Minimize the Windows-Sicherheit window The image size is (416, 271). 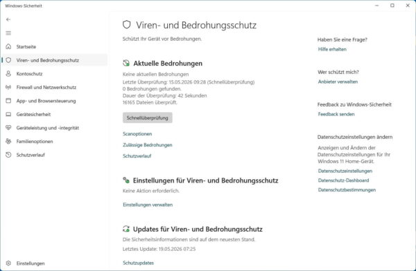tap(376, 6)
